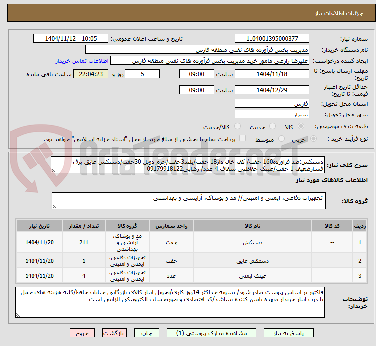
Task: Click the price validity hour 09:00 field
Action: pos(196,90)
